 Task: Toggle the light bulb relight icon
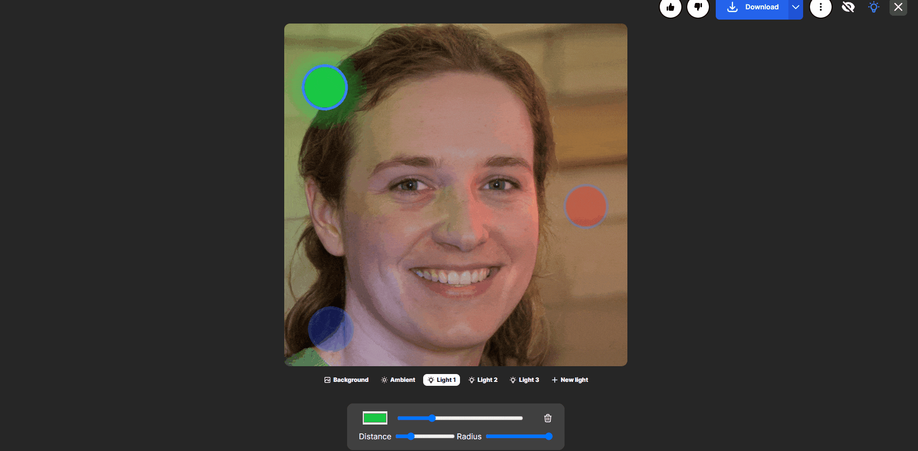[x=874, y=7]
